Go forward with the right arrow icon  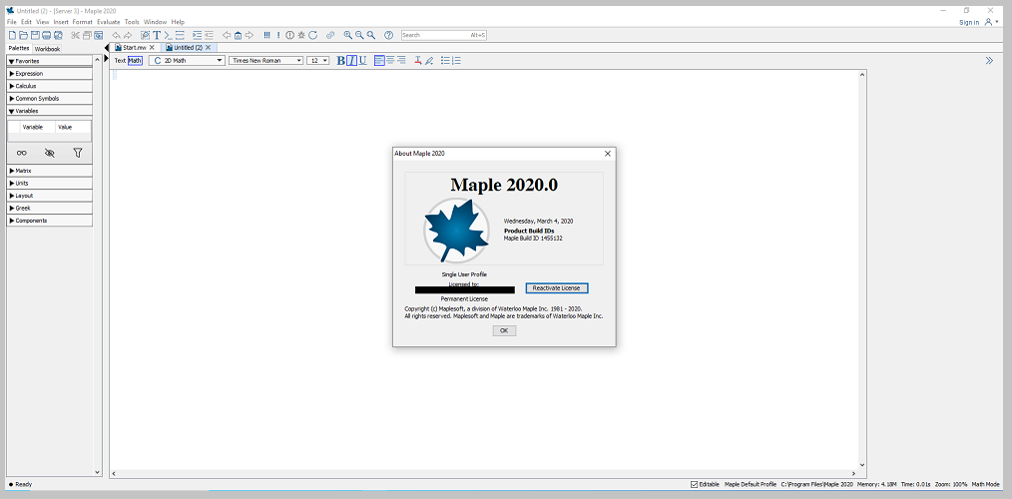(x=250, y=35)
